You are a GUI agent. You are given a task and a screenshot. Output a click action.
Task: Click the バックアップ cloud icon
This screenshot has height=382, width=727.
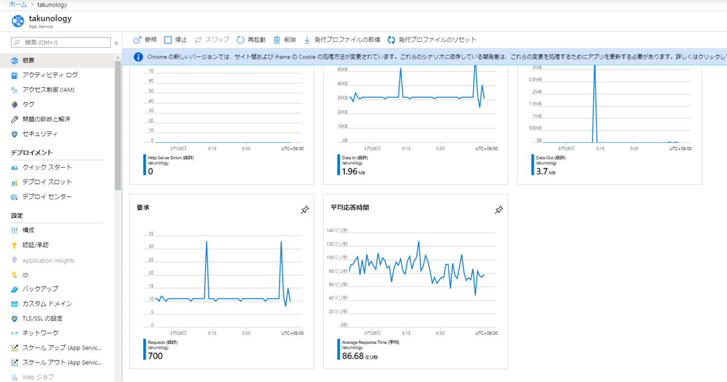[15, 289]
